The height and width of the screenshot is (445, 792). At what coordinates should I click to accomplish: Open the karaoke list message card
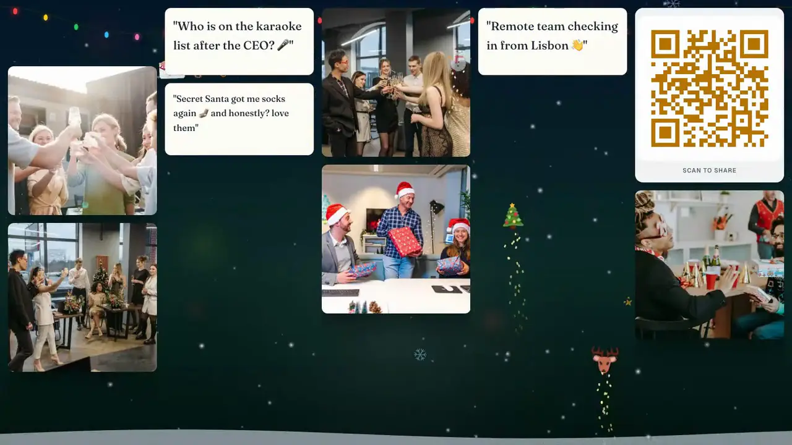click(x=239, y=41)
